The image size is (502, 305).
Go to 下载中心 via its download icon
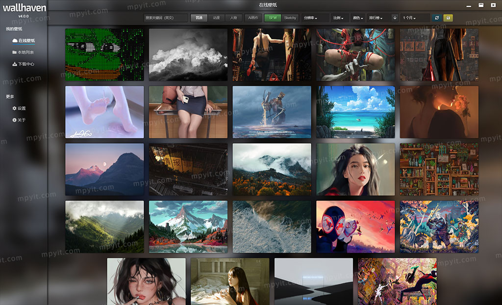pos(15,64)
